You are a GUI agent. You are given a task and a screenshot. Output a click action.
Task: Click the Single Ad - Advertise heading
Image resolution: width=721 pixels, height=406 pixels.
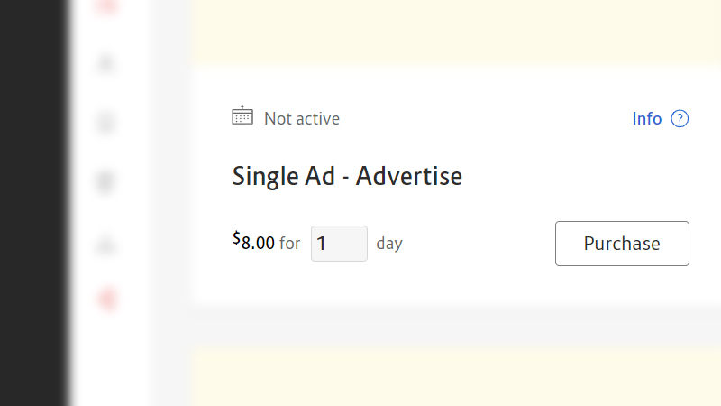click(x=347, y=176)
